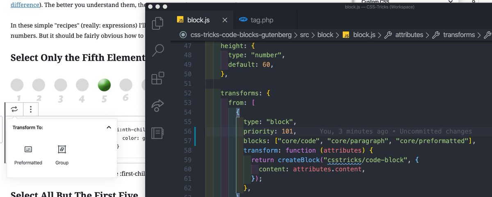The width and height of the screenshot is (492, 197).
Task: Click the wrench icon before transforms breadcrumb
Action: coord(436,35)
